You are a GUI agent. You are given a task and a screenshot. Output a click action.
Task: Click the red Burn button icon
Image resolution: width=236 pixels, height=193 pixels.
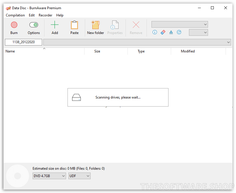[14, 25]
